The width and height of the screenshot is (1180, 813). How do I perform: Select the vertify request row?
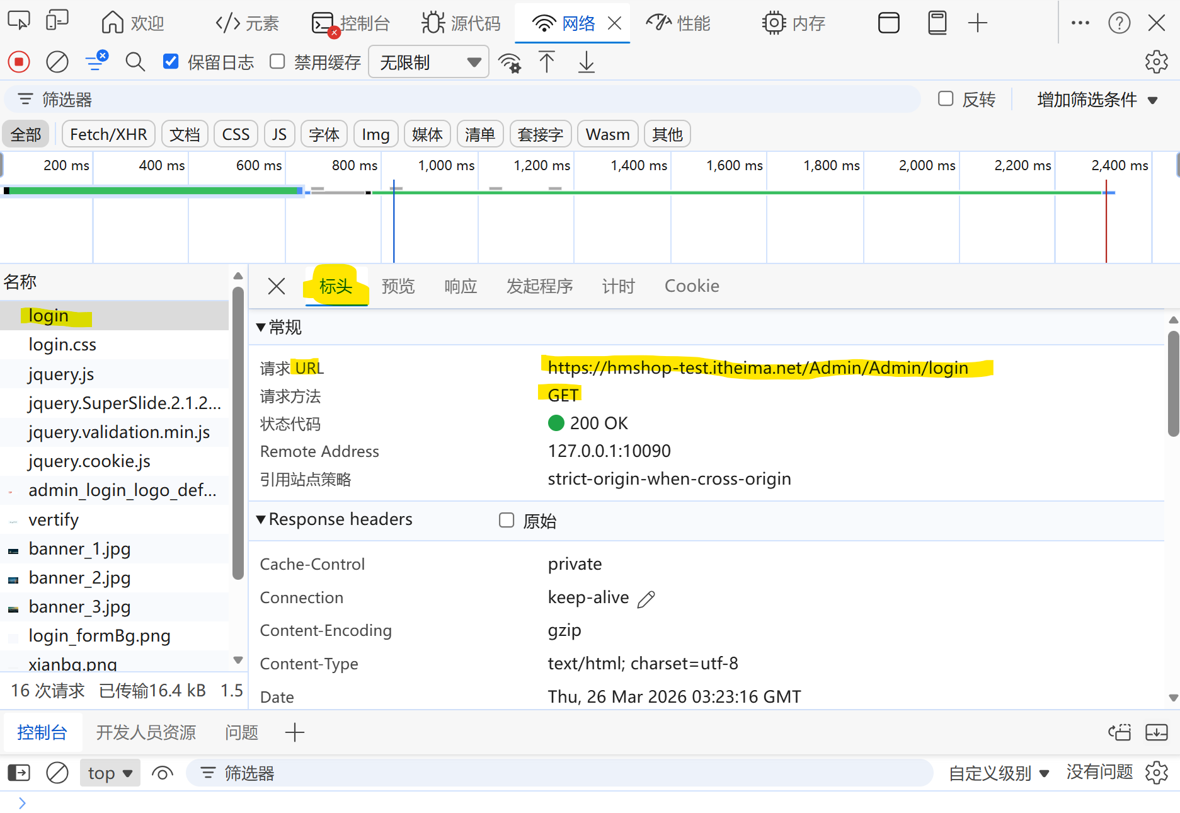pos(114,520)
